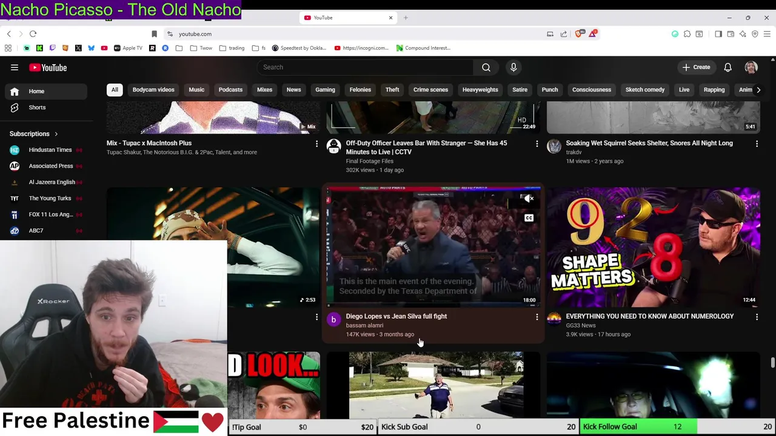Click the page vertical scrollbar thumb
The height and width of the screenshot is (436, 776).
pos(772,363)
